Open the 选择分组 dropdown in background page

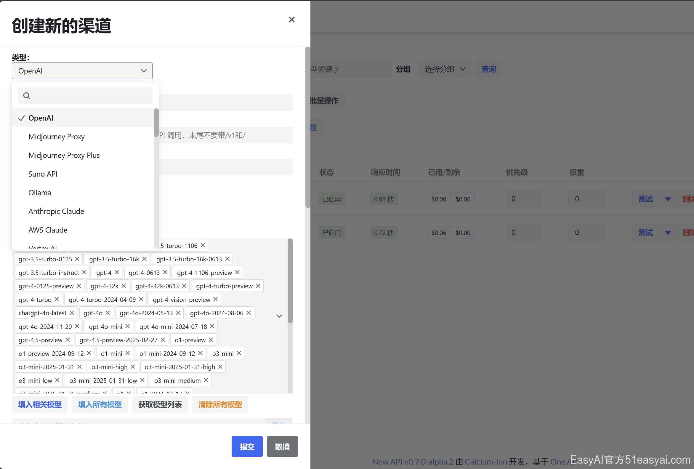(445, 69)
